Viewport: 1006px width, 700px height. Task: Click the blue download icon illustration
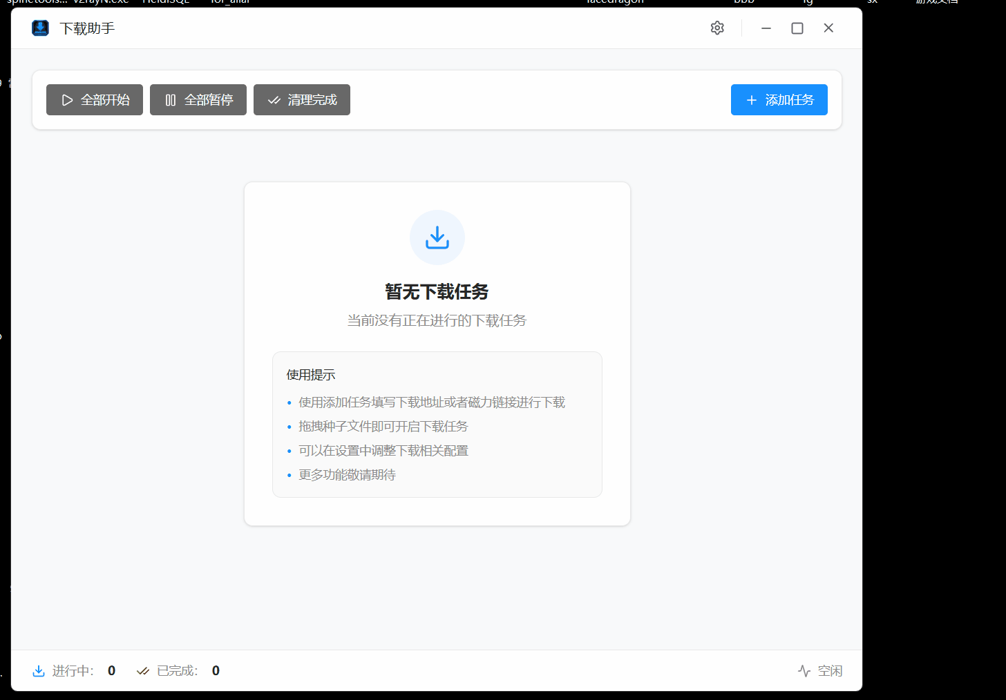pyautogui.click(x=437, y=237)
